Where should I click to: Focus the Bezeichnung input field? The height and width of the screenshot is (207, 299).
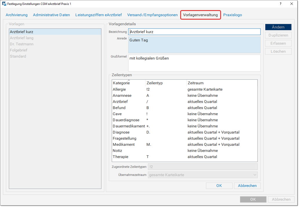(x=194, y=32)
